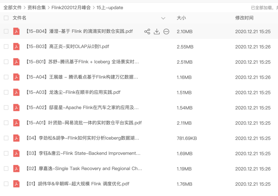The width and height of the screenshot is (278, 196).
Task: Download the 【15-B04】潘澄 file
Action: pos(157,32)
